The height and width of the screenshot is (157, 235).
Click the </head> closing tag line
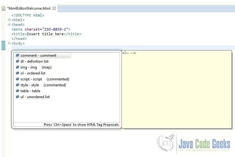[x=19, y=39]
